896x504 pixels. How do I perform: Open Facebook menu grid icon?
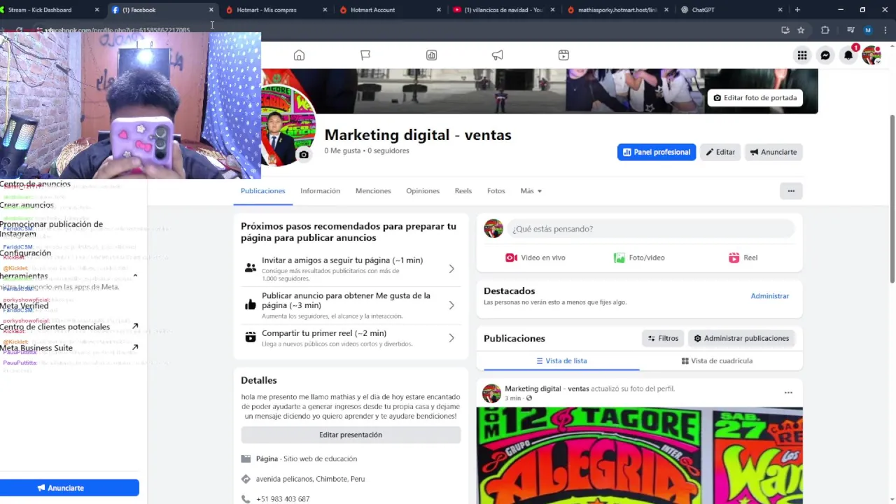(802, 55)
